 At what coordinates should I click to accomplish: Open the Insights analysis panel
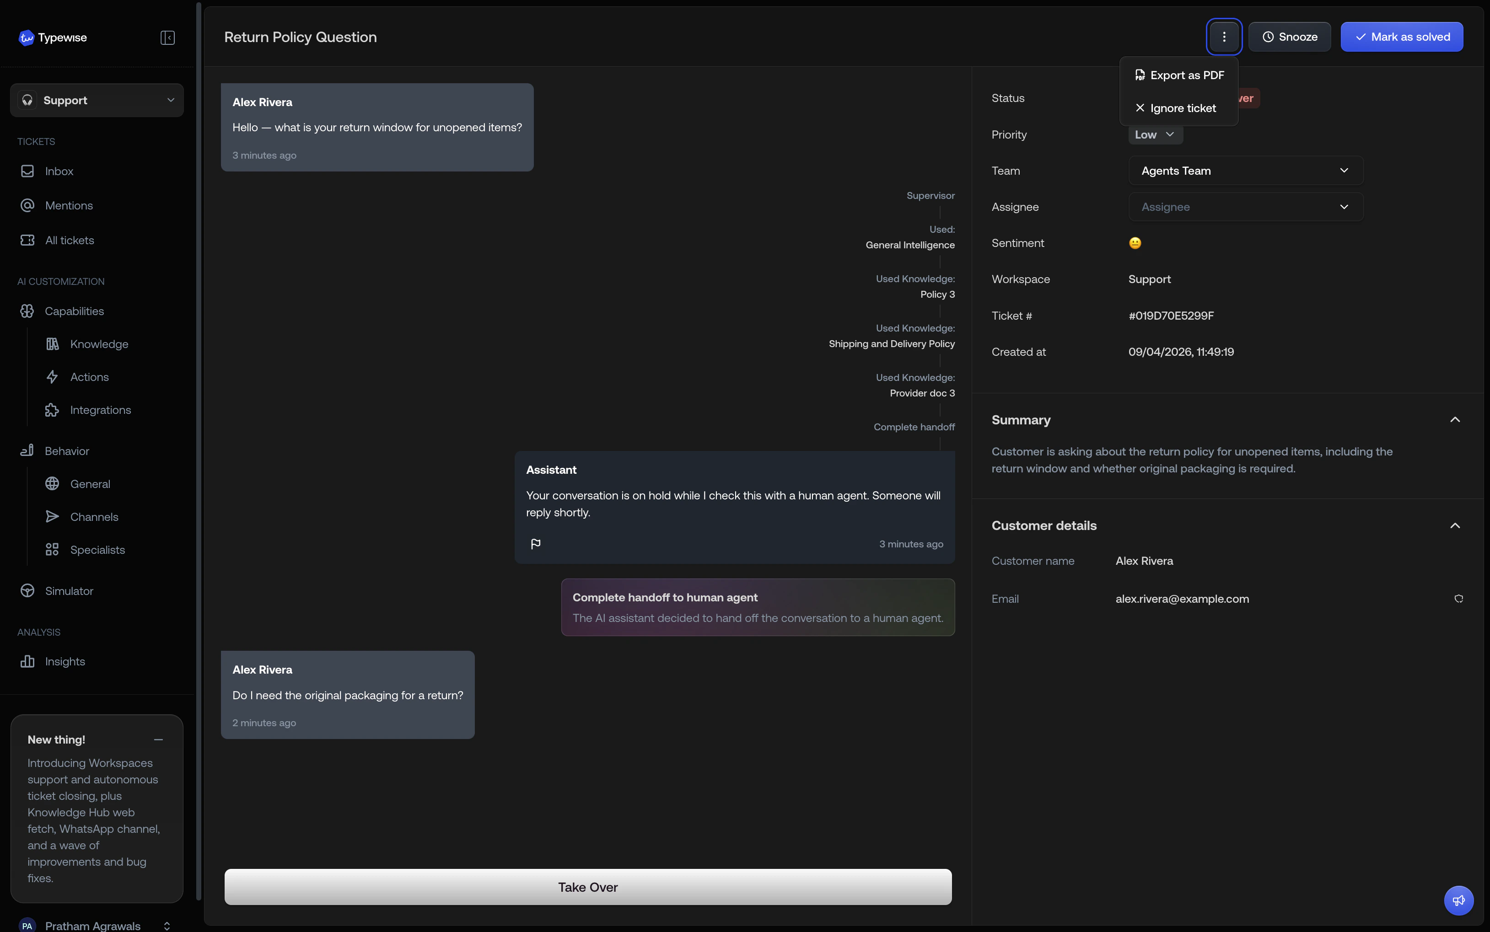pos(65,661)
